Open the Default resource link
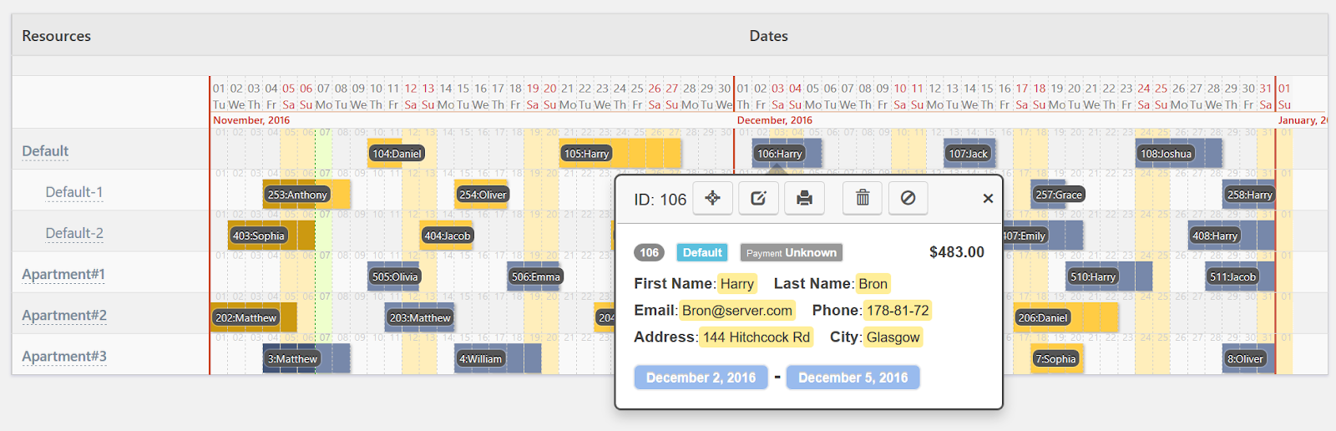Viewport: 1336px width, 431px height. coord(45,151)
